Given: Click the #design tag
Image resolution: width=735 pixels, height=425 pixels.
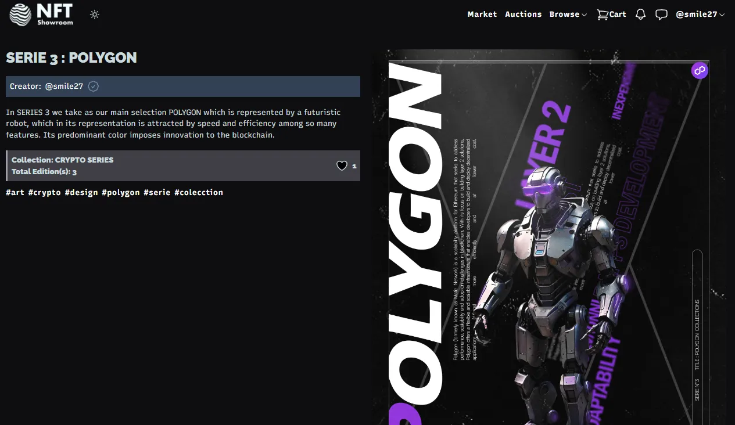Looking at the screenshot, I should click(x=81, y=192).
